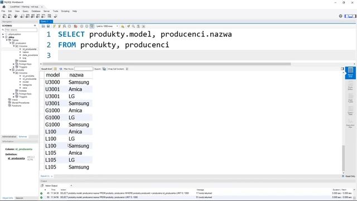Switch to the Schemas tab in the navigator
This screenshot has width=357, height=201.
pos(23,136)
